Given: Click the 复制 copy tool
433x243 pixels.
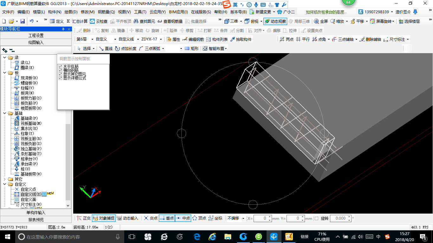Looking at the screenshot, I should (x=101, y=30).
